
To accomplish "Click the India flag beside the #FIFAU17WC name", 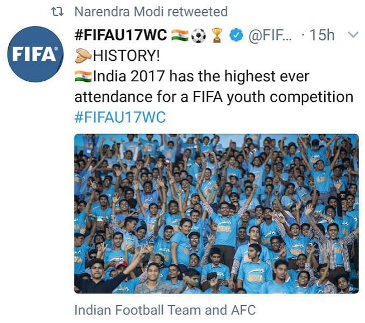I will [179, 36].
